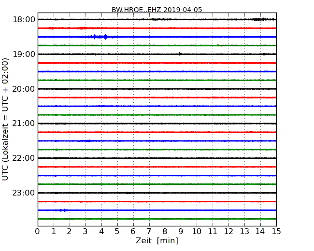314x251 pixels.
Task: Click the black spike near minute 9 on 19:00 trace
Action: pyautogui.click(x=180, y=54)
